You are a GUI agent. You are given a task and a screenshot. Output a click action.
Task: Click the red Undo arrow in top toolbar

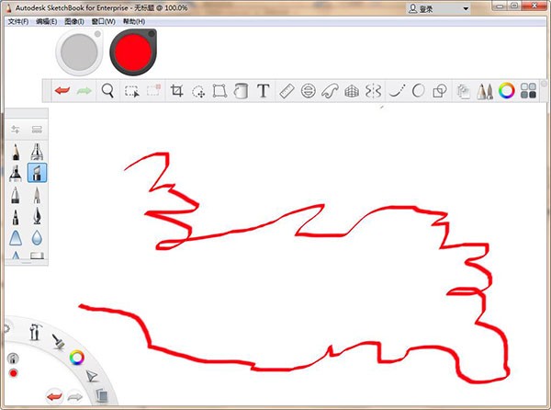(x=62, y=91)
